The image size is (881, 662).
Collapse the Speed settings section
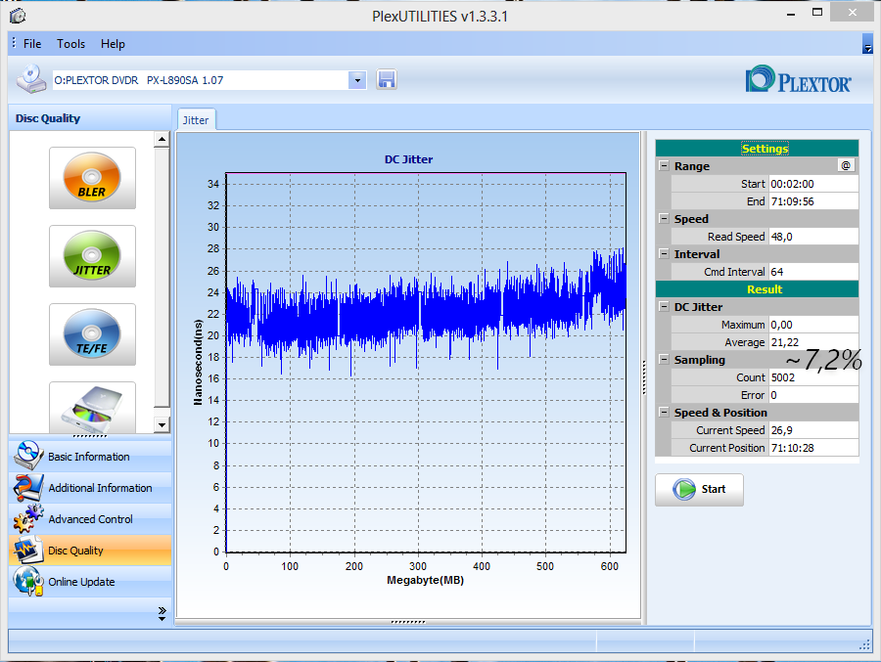click(664, 219)
